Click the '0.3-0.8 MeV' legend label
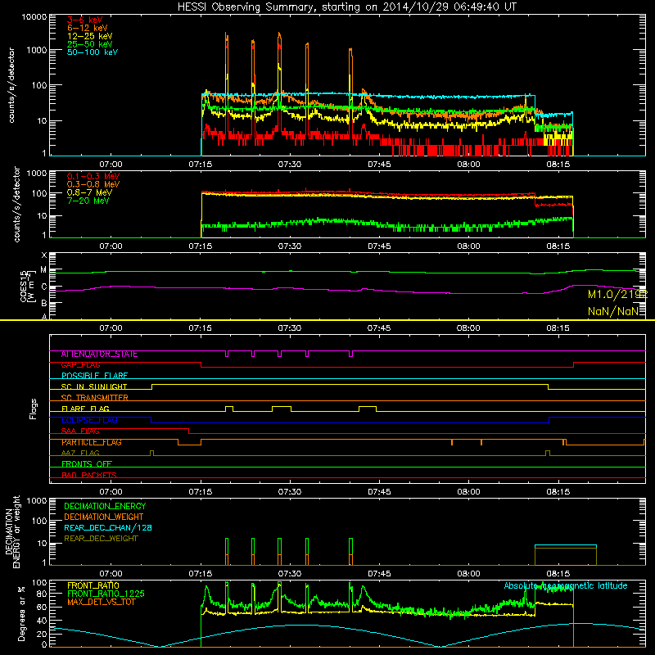The image size is (655, 655). 93,184
